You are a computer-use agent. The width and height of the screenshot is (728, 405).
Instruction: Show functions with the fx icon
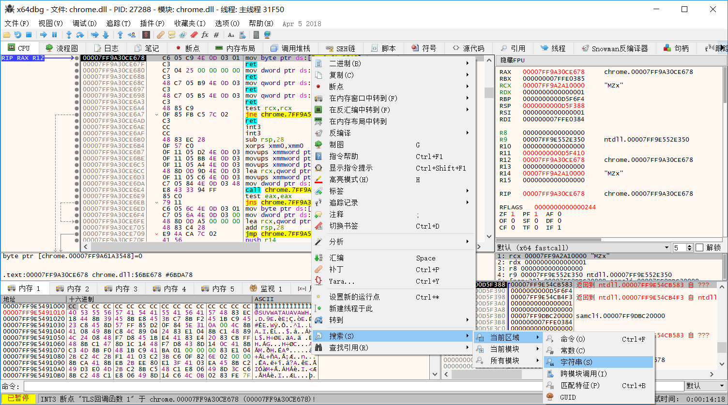click(205, 35)
